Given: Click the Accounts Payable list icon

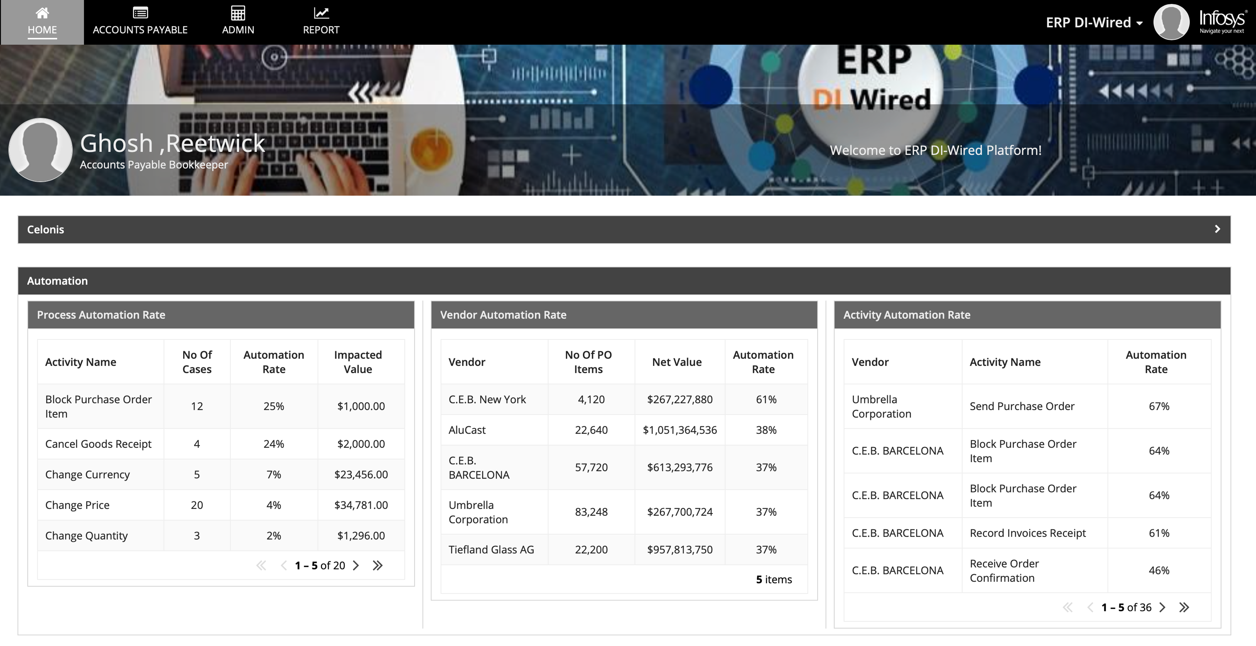Looking at the screenshot, I should [140, 13].
